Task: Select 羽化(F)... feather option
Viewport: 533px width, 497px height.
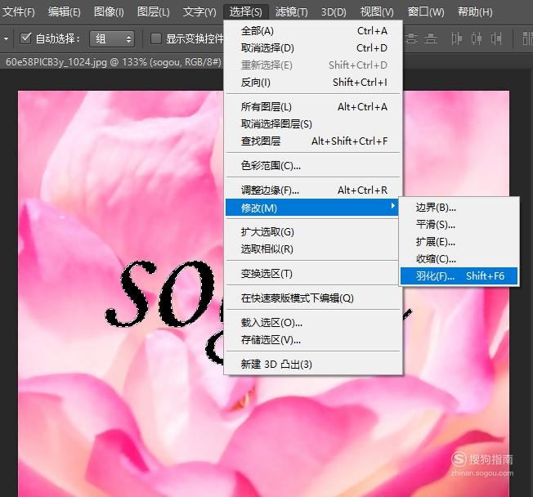Action: 459,276
